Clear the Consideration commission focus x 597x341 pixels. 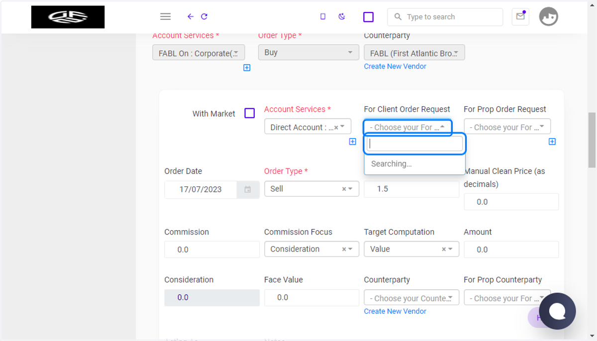click(344, 250)
